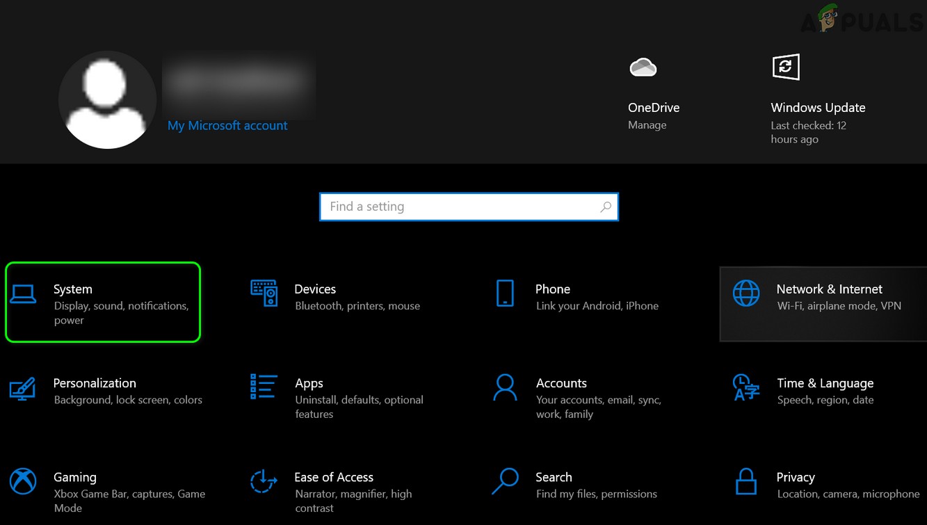Open the My Microsoft account link
This screenshot has height=525, width=927.
pos(227,125)
